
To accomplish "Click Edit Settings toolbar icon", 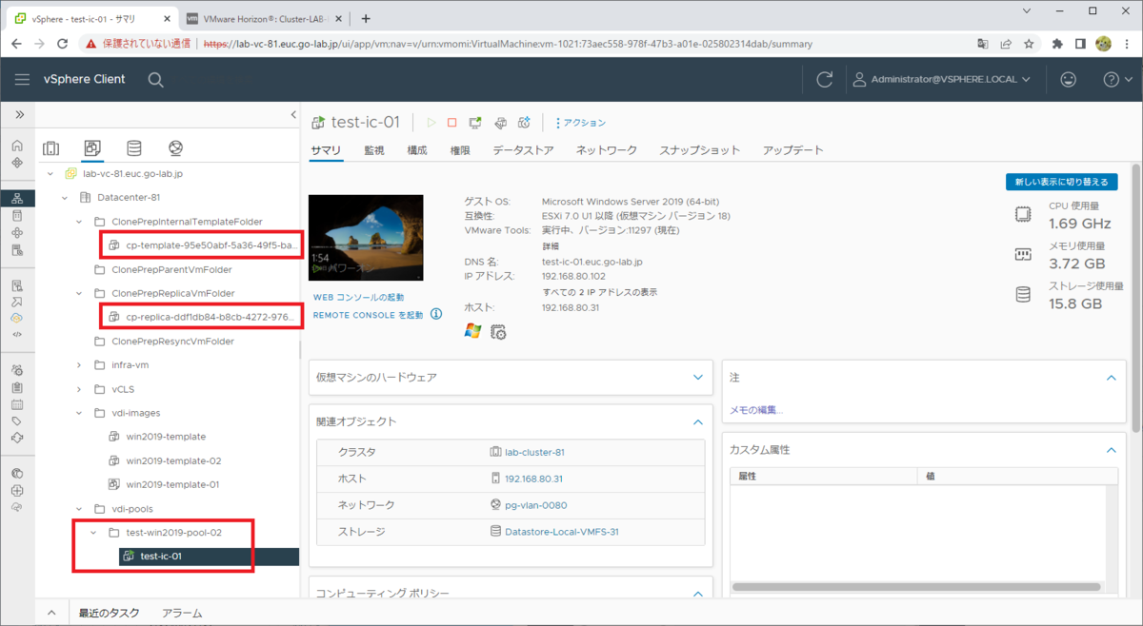I will point(500,123).
